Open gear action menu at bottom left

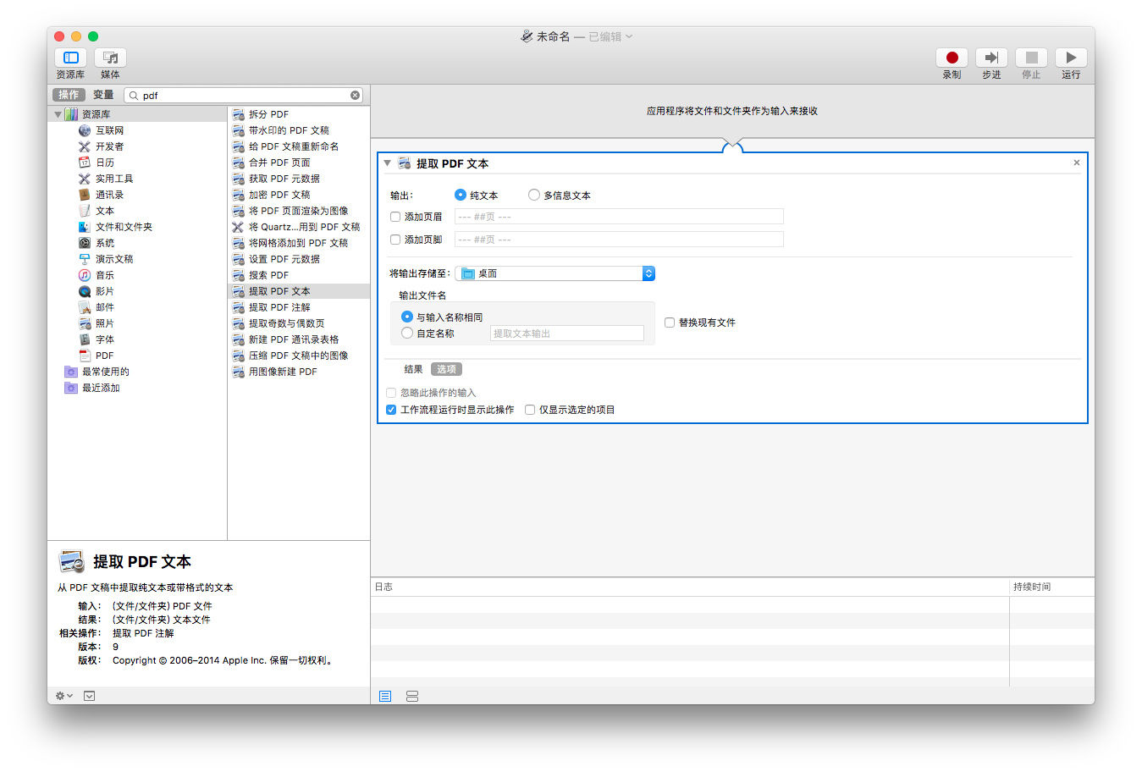(64, 696)
